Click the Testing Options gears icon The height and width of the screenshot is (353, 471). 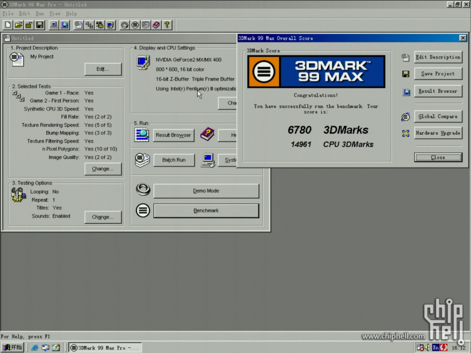(x=18, y=195)
